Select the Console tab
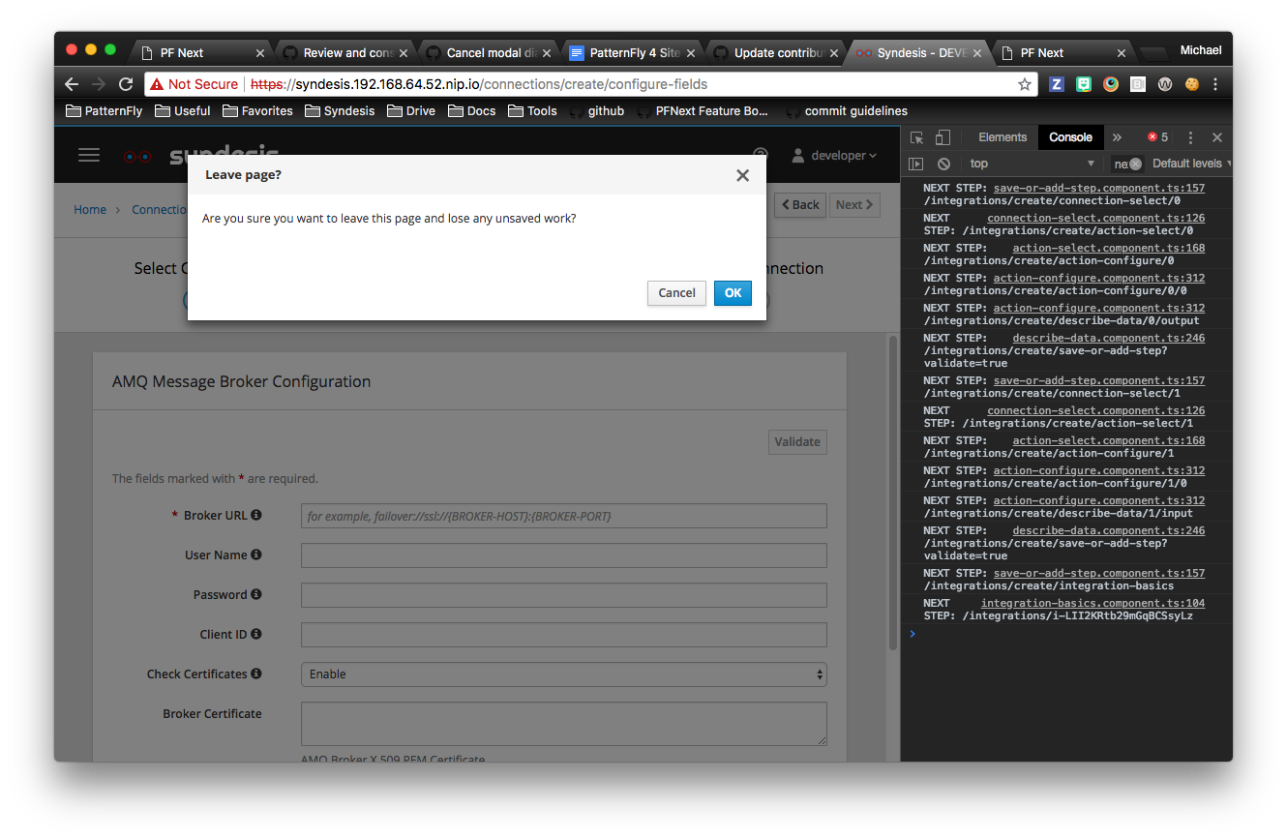1287x839 pixels. [x=1070, y=137]
